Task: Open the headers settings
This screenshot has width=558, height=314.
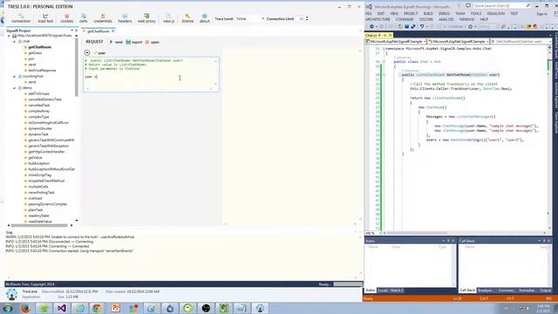Action: coord(125,18)
